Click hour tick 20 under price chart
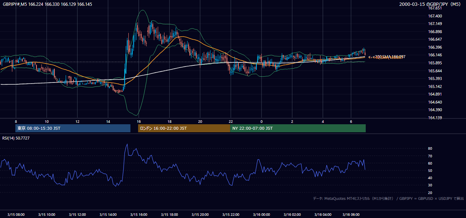Viewport: 466px width, 218px height. pos(200,121)
